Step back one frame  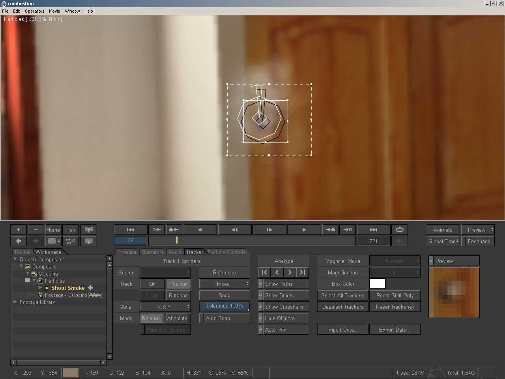(x=235, y=230)
